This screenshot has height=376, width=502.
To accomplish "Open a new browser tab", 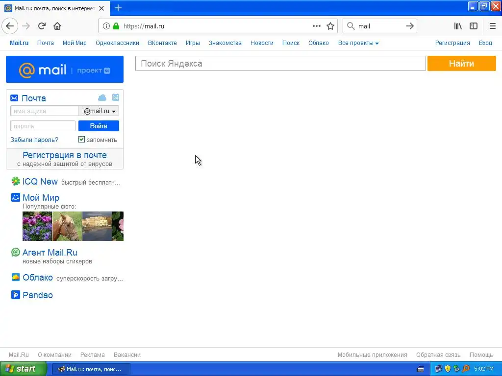I will (x=118, y=8).
